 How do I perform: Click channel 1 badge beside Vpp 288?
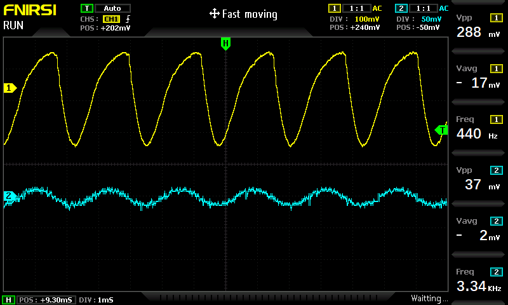[497, 18]
